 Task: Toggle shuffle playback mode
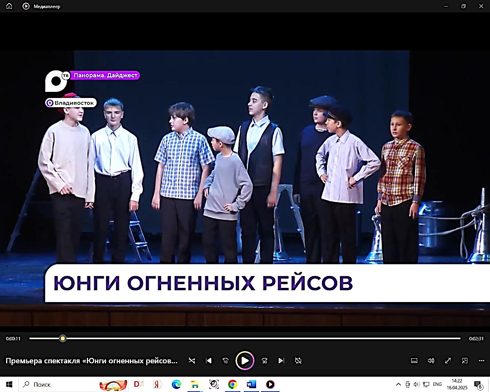click(x=192, y=361)
